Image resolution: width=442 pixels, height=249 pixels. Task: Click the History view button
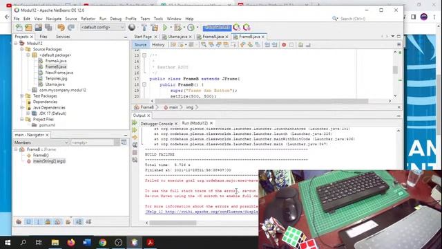[158, 45]
